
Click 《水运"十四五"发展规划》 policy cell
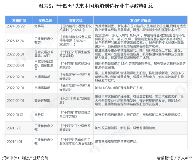coord(76,100)
